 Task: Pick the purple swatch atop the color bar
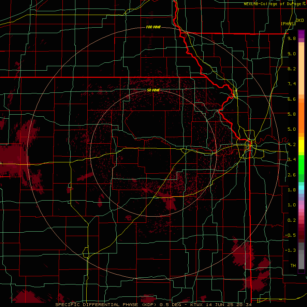(301, 34)
